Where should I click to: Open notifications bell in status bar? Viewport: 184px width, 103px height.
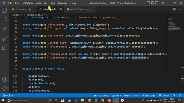180,96
